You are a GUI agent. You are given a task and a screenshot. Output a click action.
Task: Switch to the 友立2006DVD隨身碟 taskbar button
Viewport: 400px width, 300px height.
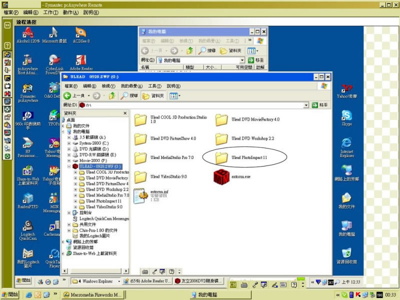(199, 281)
